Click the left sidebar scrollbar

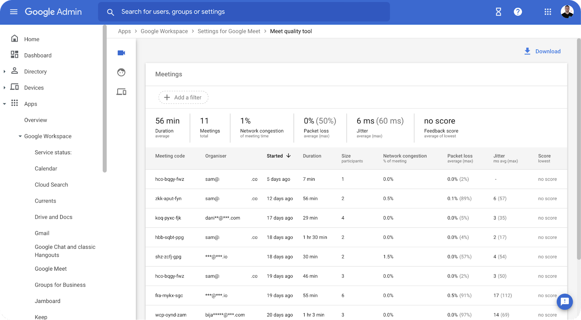click(x=105, y=99)
